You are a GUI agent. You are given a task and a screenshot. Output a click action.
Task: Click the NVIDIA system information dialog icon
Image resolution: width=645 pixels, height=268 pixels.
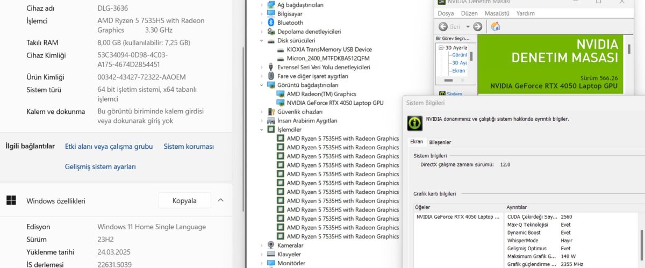pos(414,123)
